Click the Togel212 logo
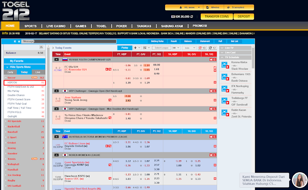Viewport: 308px width, 190px height. 16,11
